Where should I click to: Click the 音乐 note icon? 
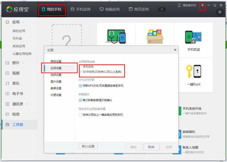7,83
